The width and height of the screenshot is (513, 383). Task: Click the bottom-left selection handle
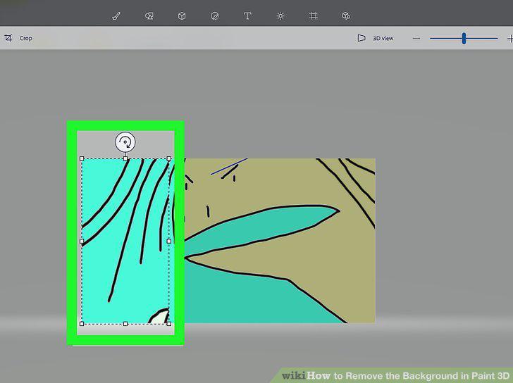[82, 324]
